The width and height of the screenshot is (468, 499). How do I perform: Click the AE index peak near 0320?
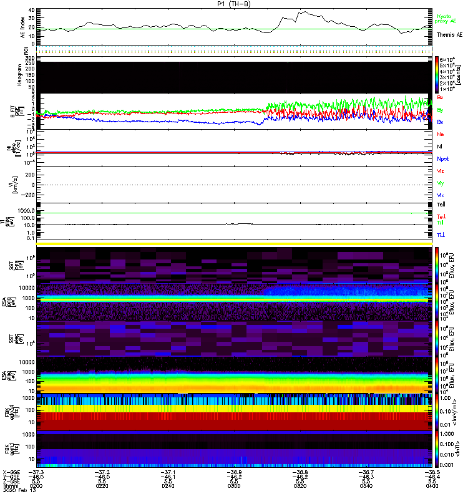(305, 12)
